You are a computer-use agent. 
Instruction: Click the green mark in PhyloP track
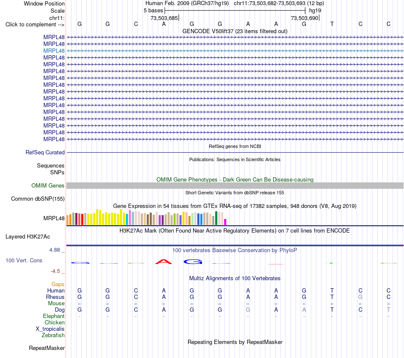pyautogui.click(x=331, y=263)
